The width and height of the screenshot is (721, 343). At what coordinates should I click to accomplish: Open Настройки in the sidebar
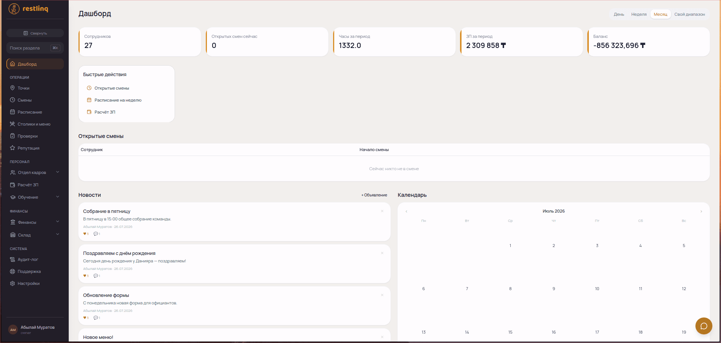(35, 283)
